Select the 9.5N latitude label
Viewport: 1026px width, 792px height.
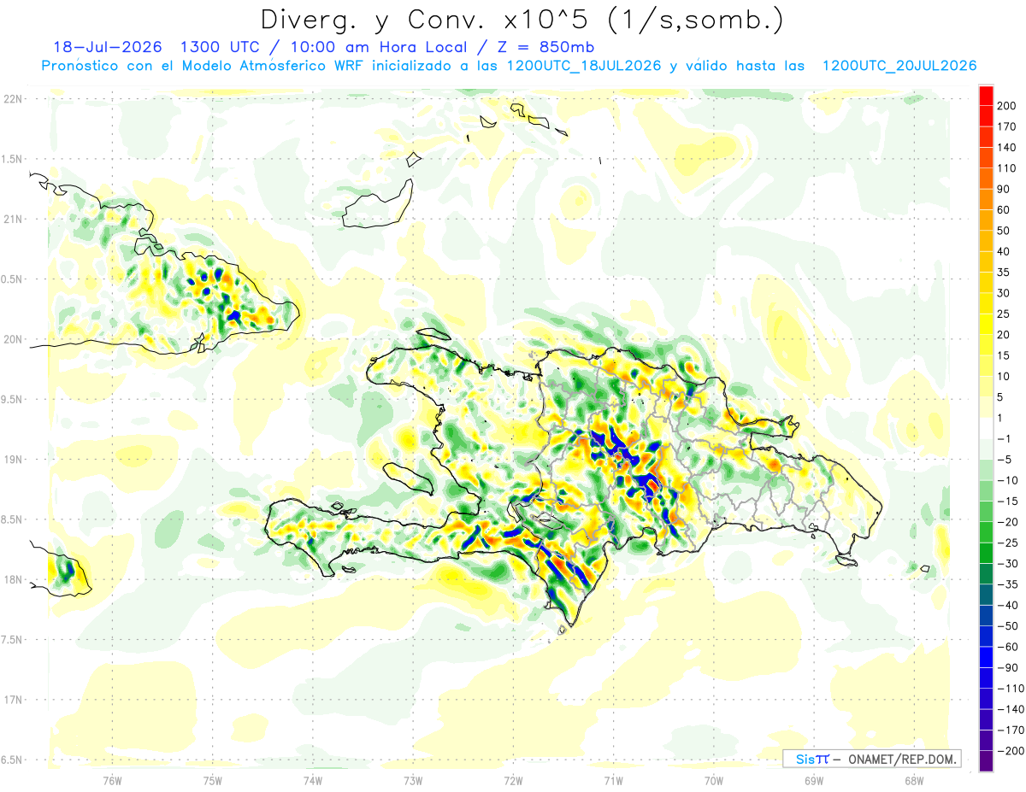coord(12,399)
